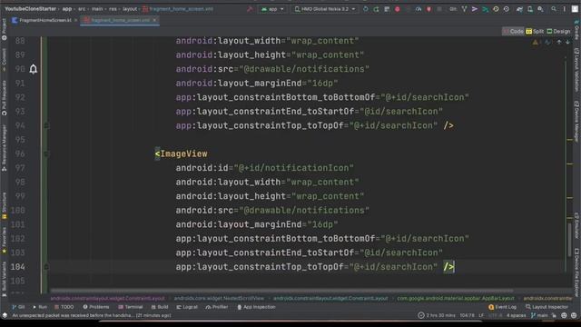Open the TODO tool window button
This screenshot has height=327, width=581.
click(x=64, y=307)
